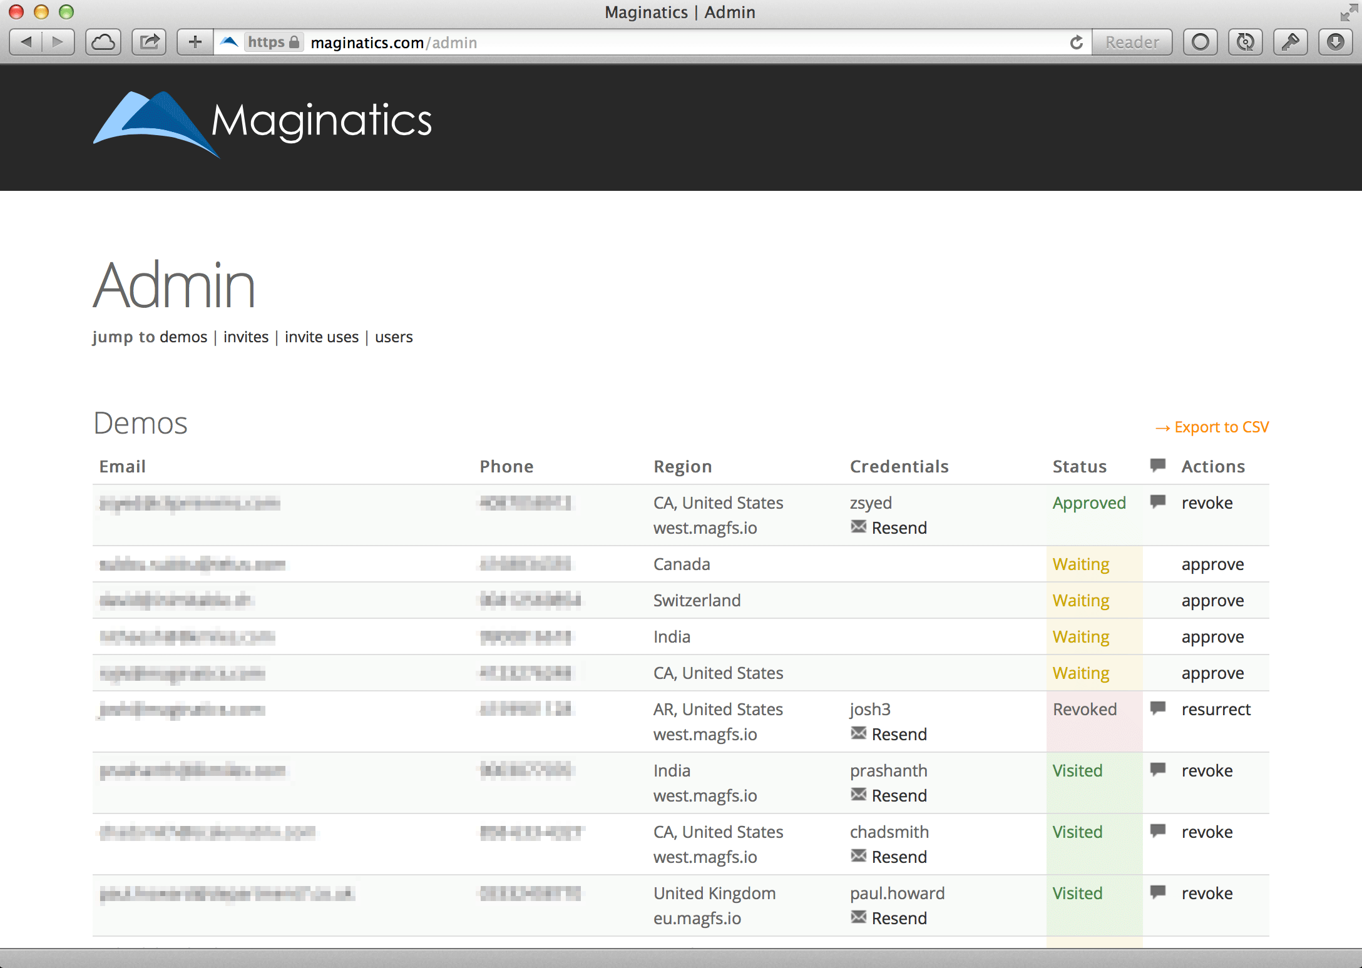This screenshot has height=968, width=1362.
Task: Click the browser address bar
Action: 626,42
